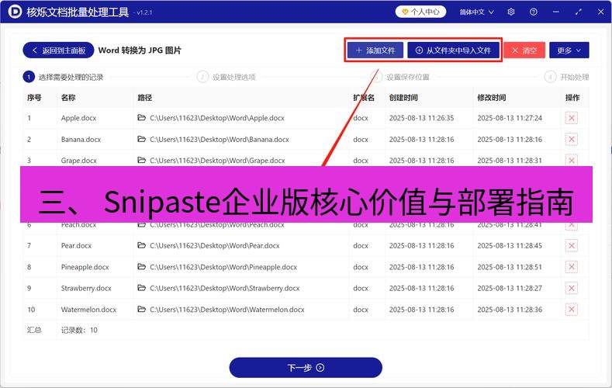612x388 pixels.
Task: Click modified time 2025-08-13 11:27:24
Action: (510, 118)
